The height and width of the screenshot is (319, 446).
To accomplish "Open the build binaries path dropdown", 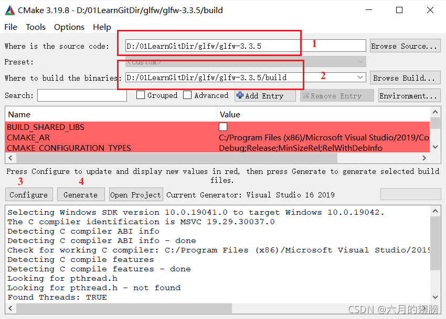I will pyautogui.click(x=360, y=78).
